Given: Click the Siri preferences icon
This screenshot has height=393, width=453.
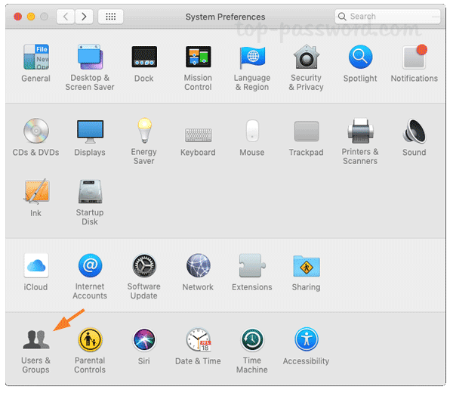Looking at the screenshot, I should (x=143, y=340).
